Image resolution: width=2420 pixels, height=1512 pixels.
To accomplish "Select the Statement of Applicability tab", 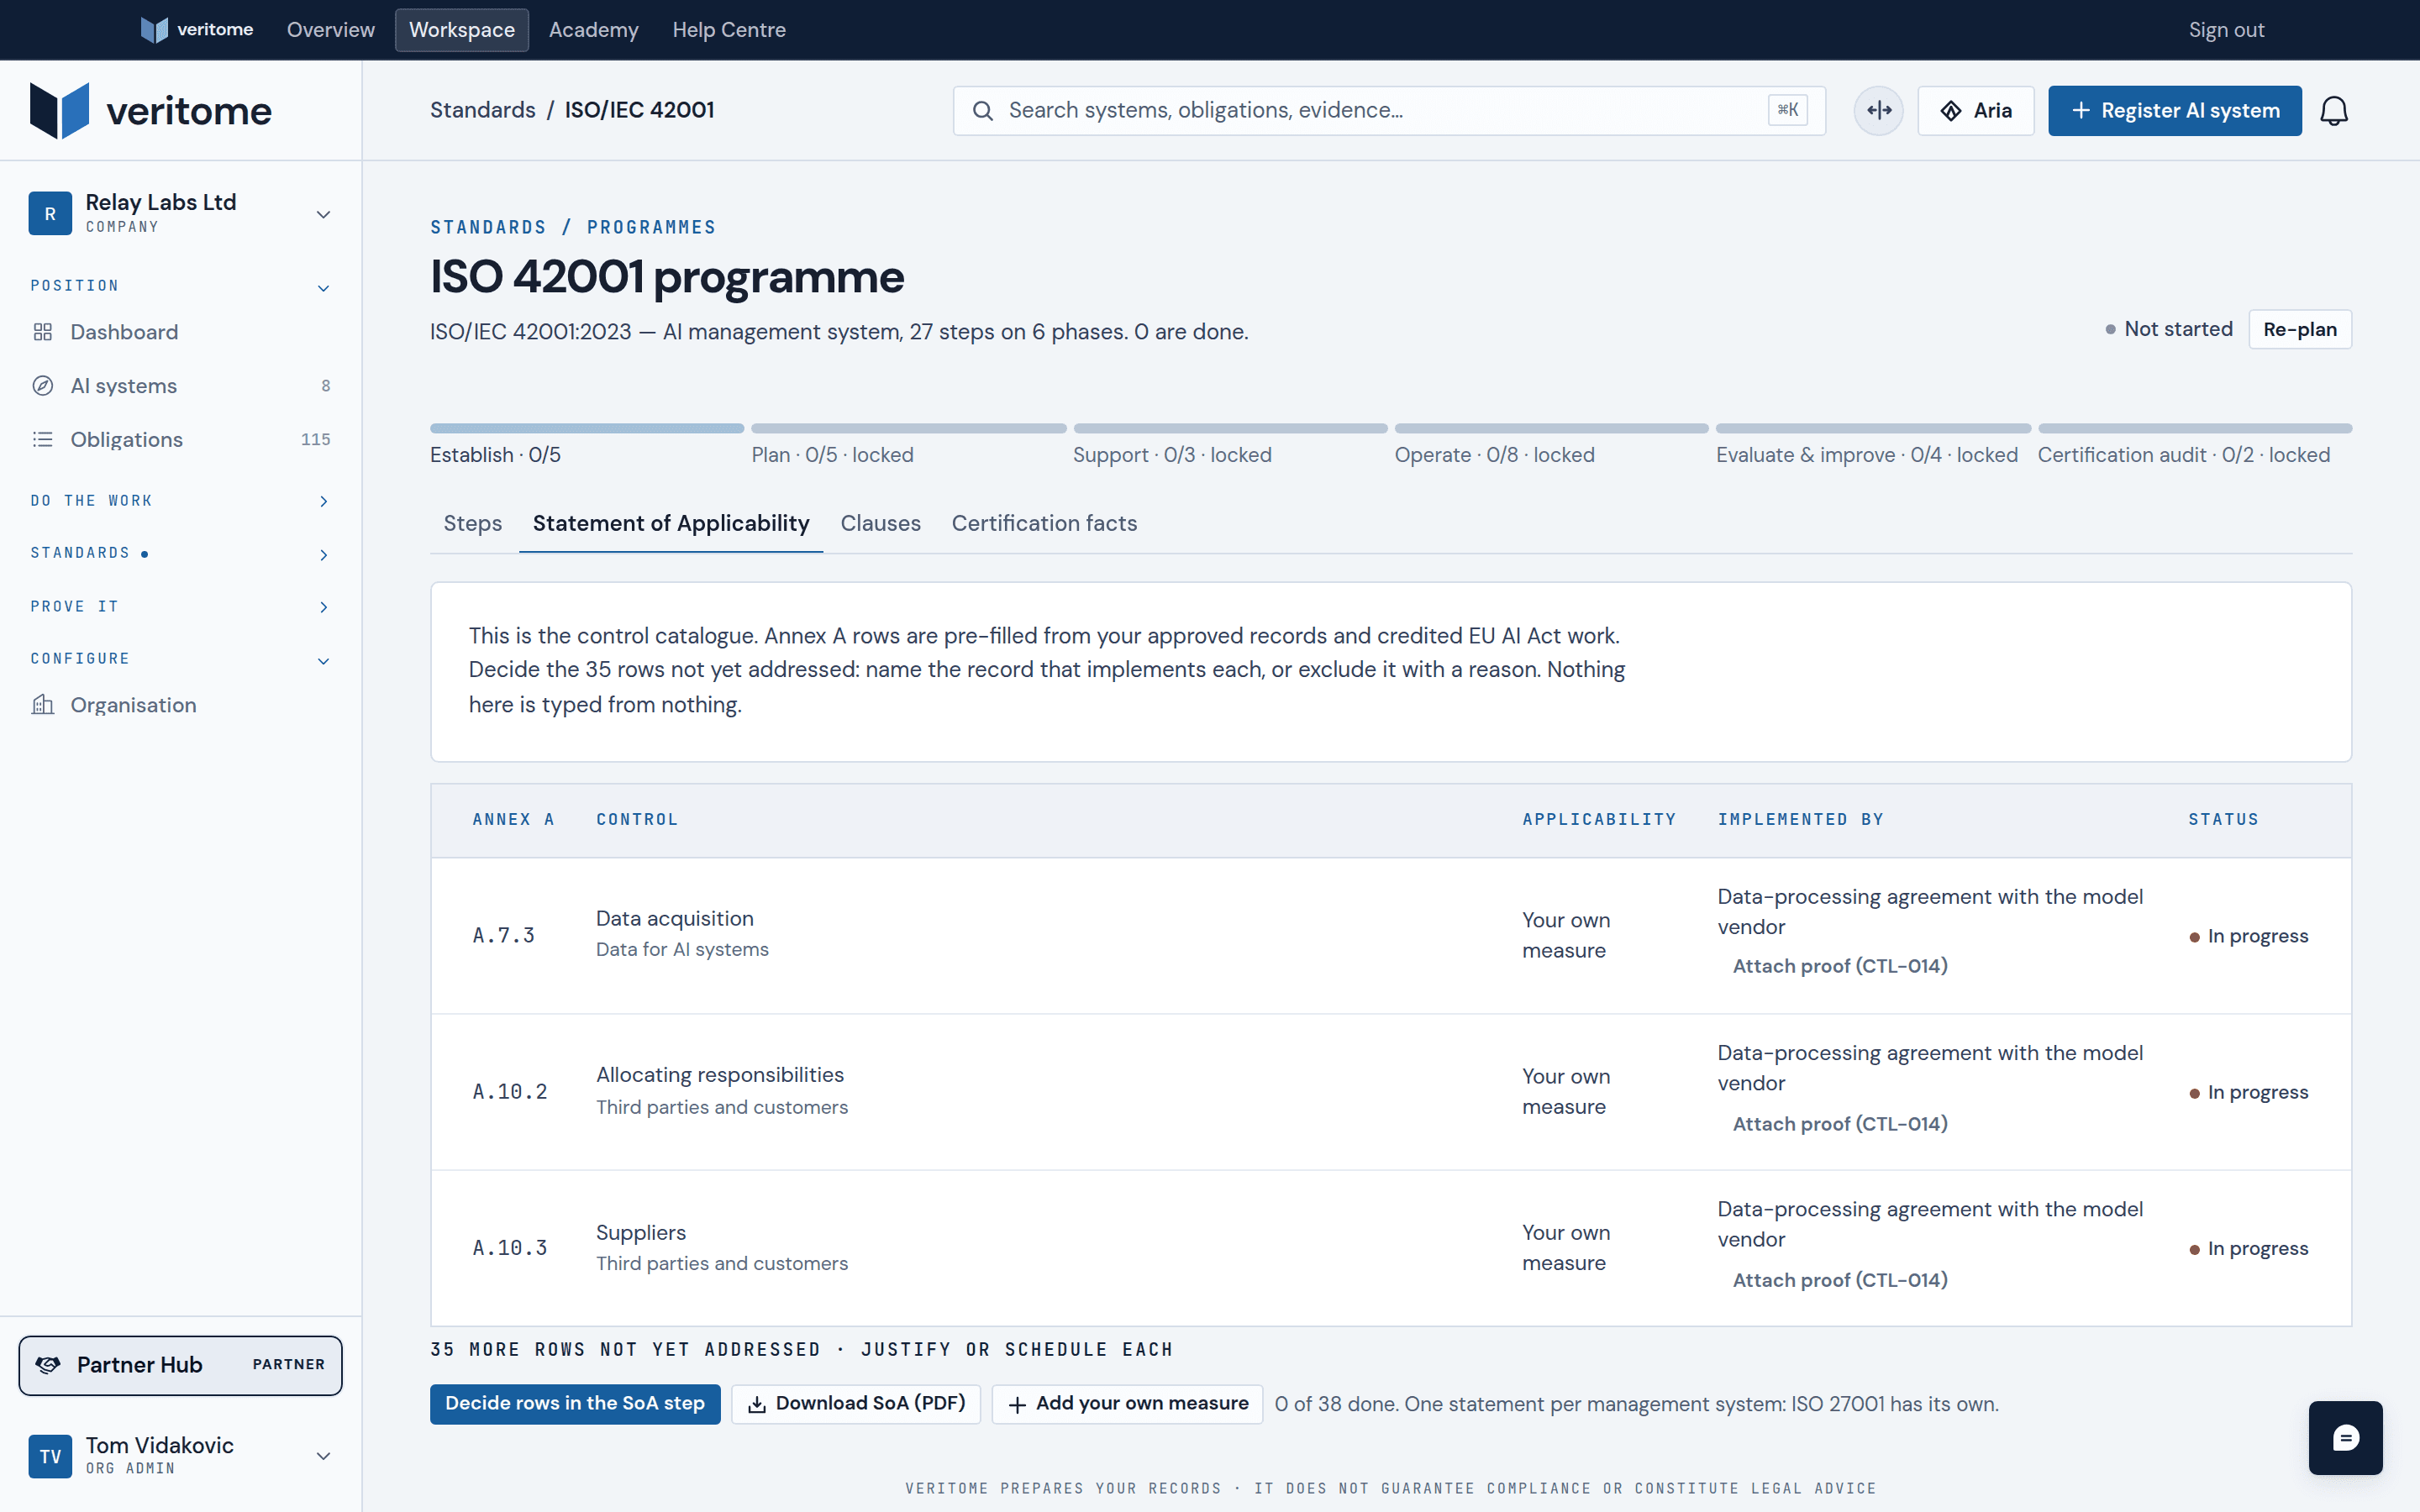I will (671, 523).
